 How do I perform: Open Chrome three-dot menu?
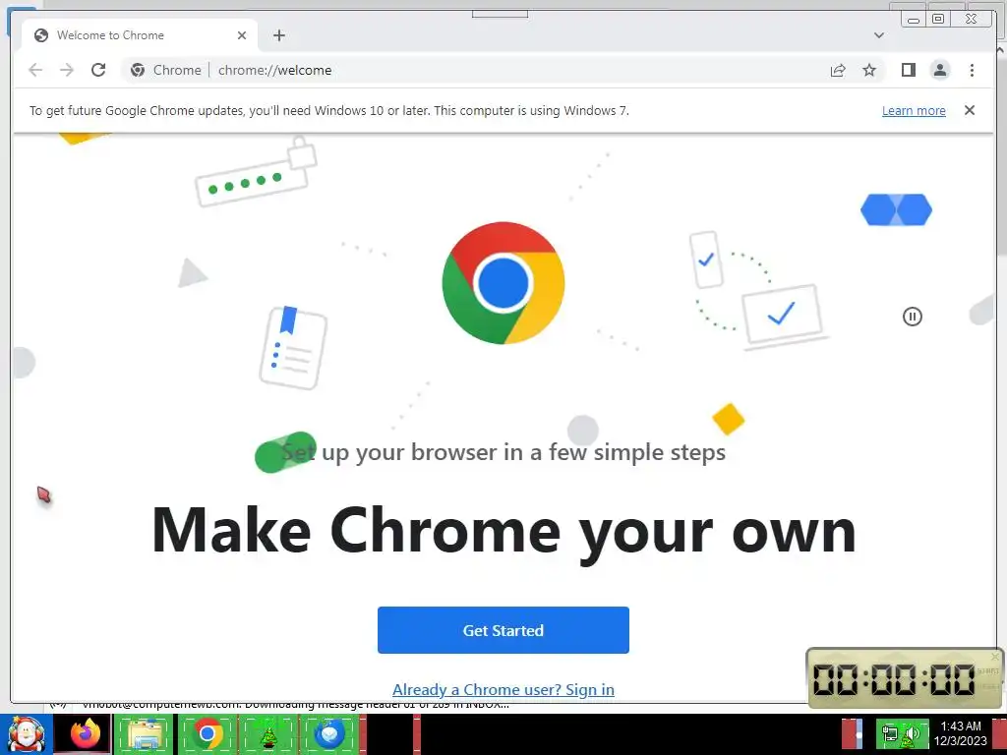point(972,70)
